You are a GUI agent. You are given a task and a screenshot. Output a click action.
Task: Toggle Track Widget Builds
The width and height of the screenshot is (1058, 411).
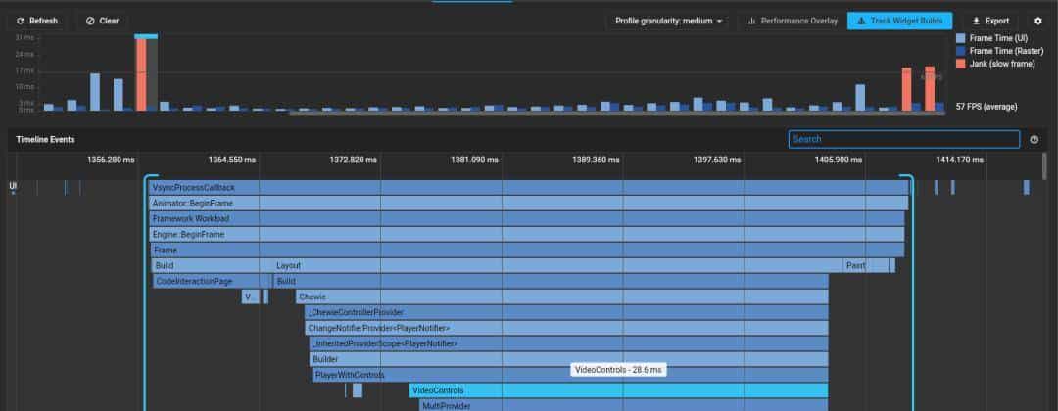click(900, 21)
